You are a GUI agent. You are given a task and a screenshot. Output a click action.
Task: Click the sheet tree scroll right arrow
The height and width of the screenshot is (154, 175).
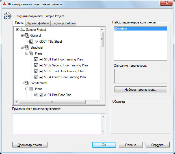tap(97, 102)
